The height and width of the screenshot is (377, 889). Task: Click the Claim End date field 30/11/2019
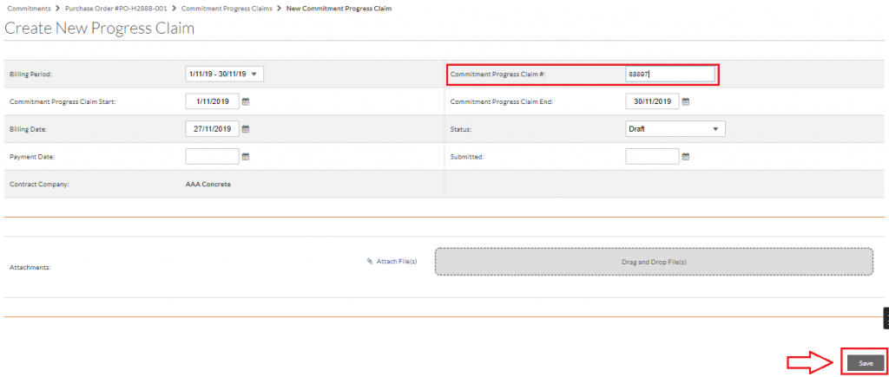[x=652, y=102]
